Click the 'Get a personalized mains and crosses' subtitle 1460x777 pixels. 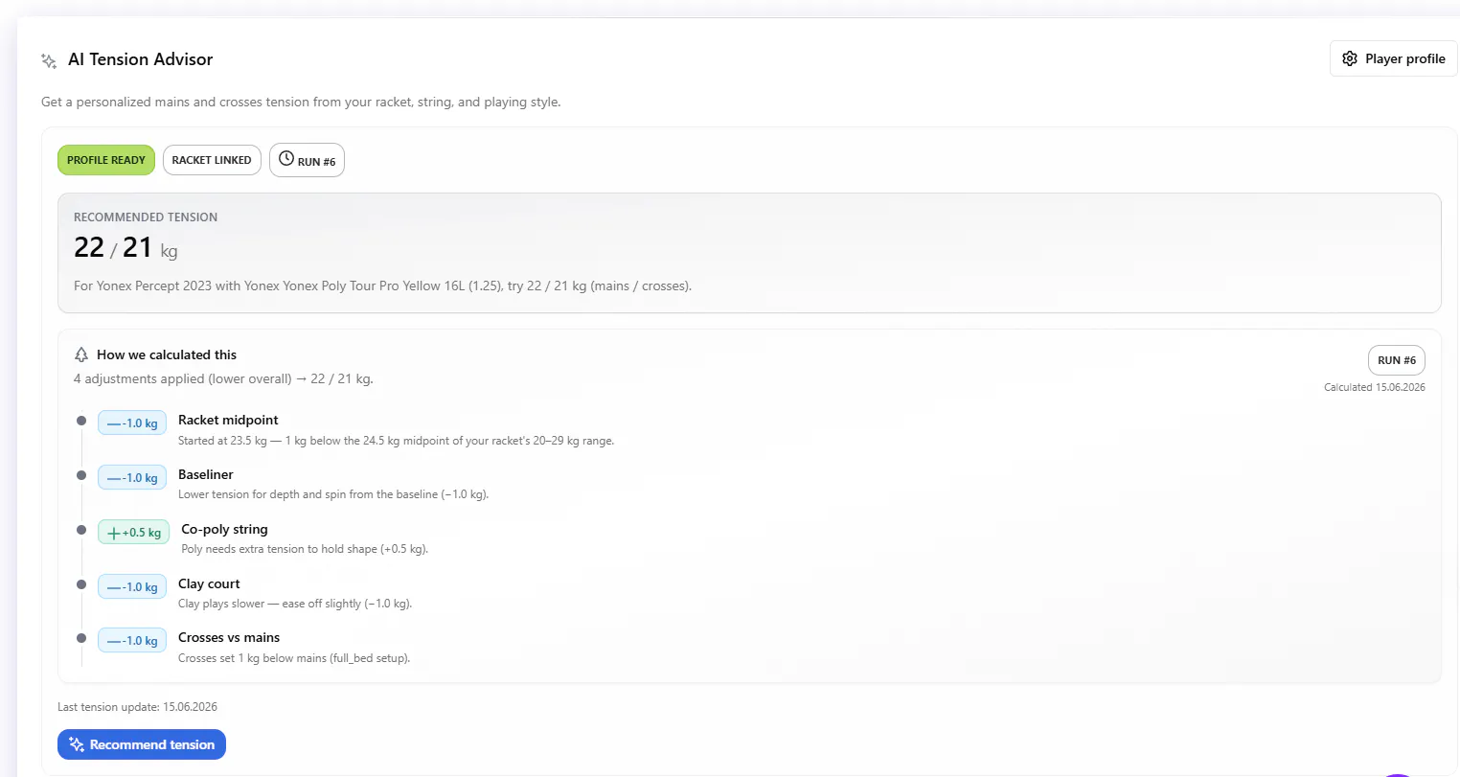point(301,102)
